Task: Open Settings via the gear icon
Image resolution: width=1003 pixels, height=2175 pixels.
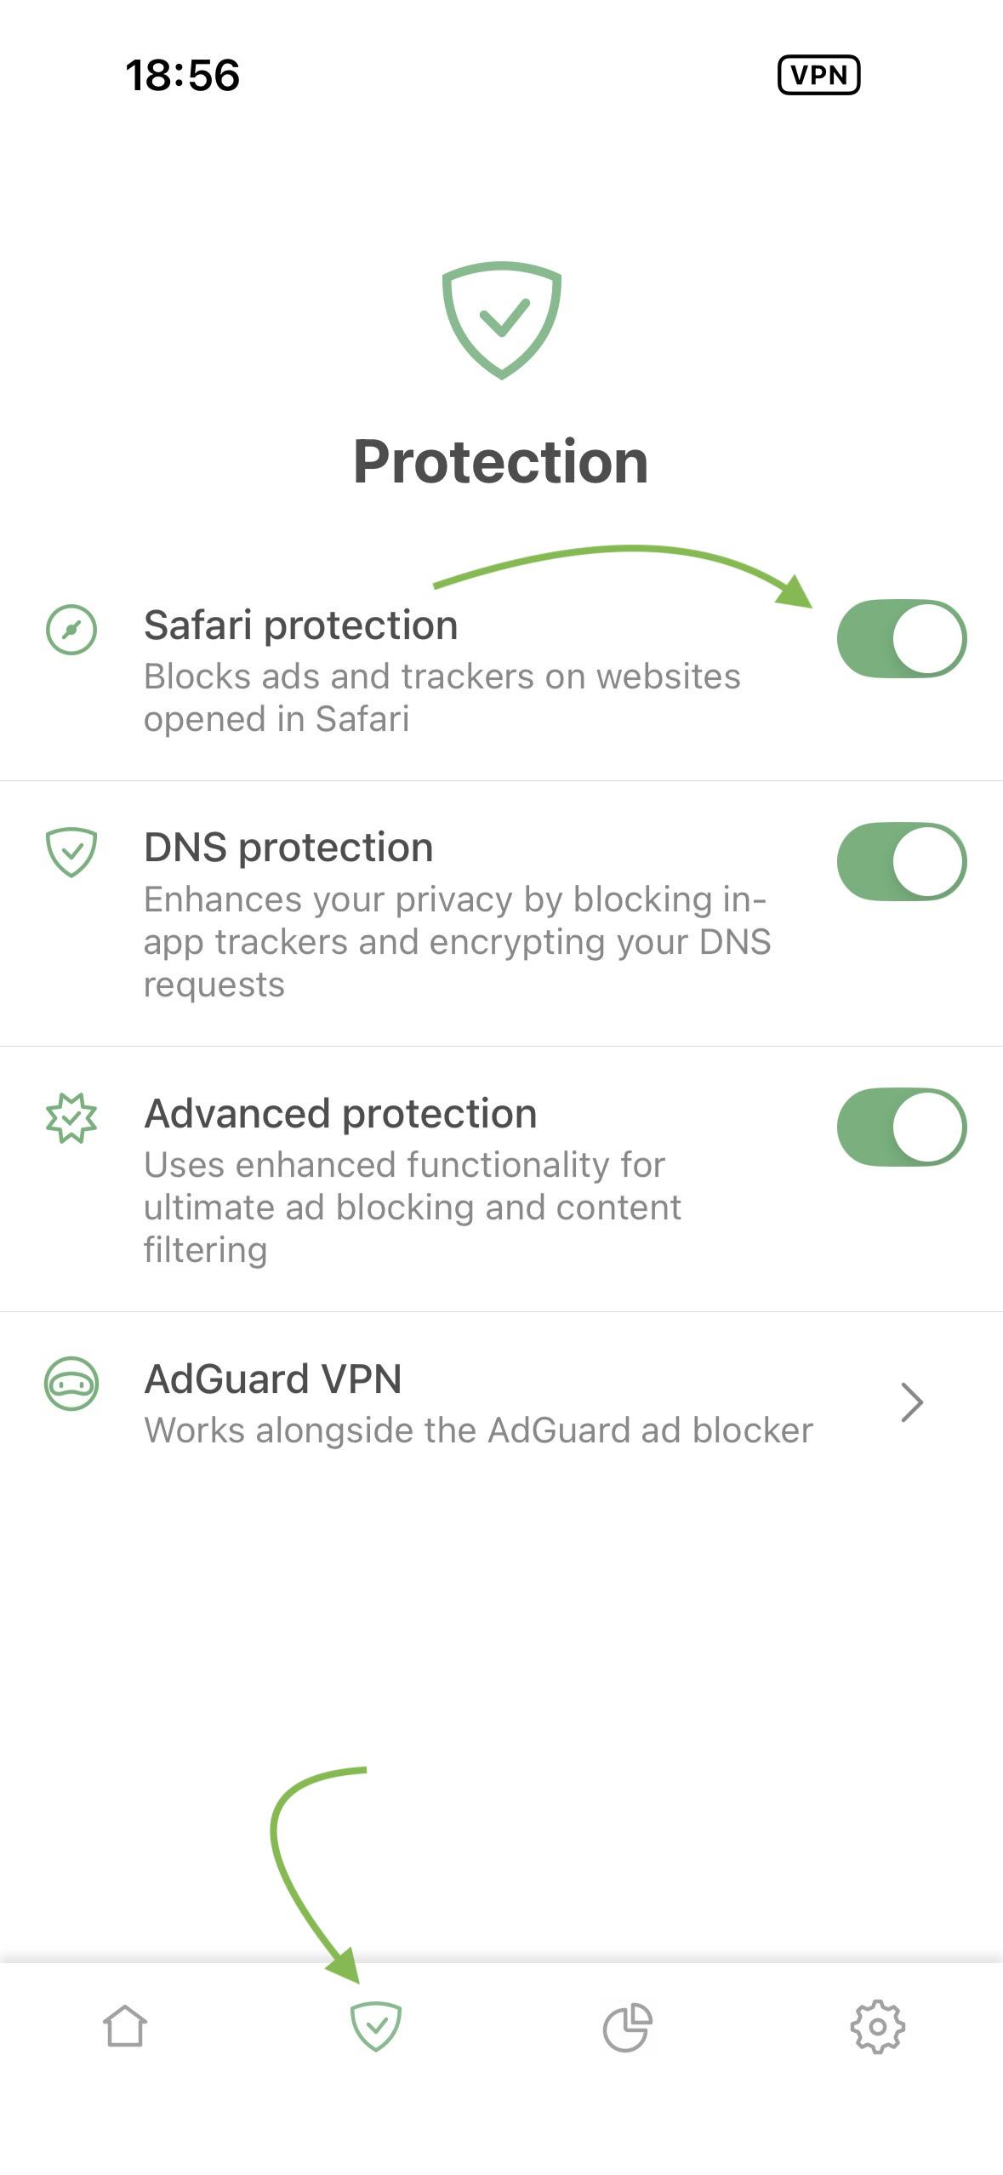Action: tap(877, 2027)
